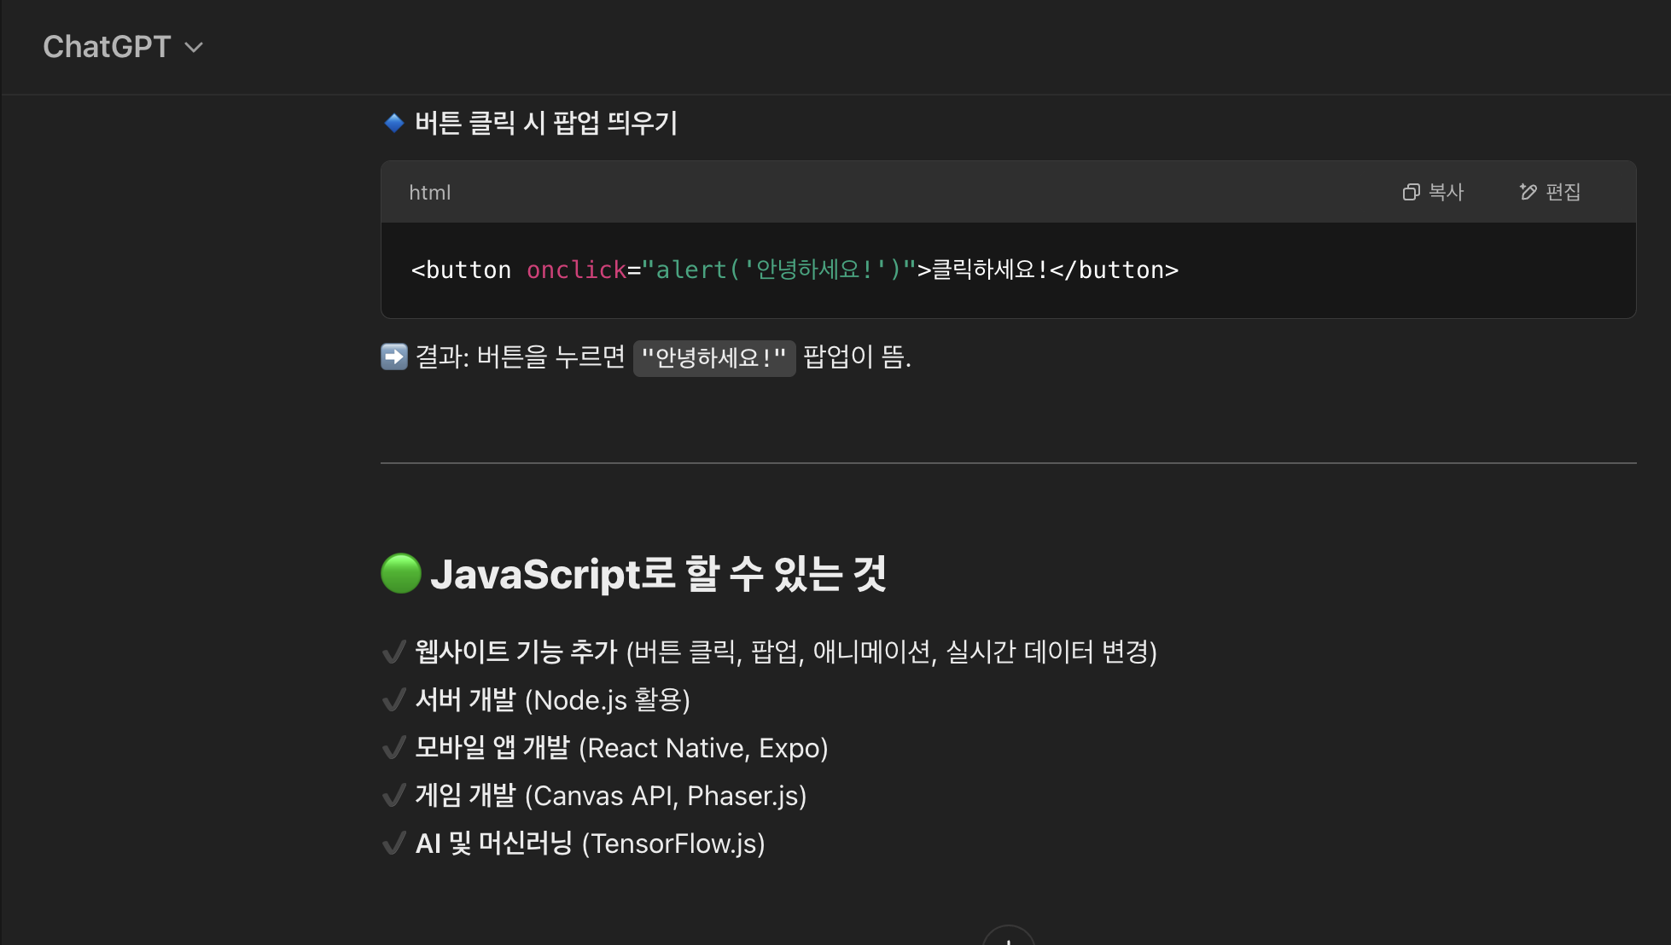Click the html language label in code block

pyautogui.click(x=429, y=193)
